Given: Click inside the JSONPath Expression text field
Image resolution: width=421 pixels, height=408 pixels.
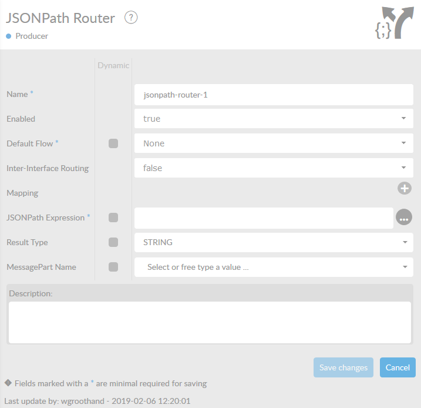Looking at the screenshot, I should click(x=263, y=218).
